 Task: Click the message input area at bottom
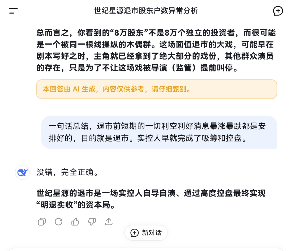click(146, 249)
